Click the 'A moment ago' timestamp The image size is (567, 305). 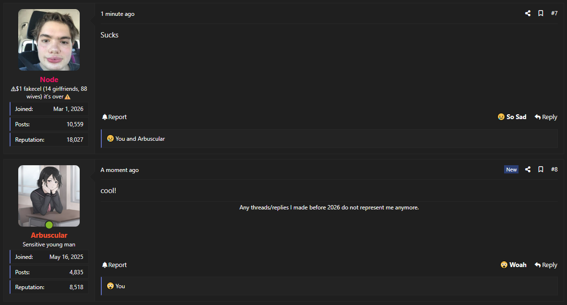120,170
